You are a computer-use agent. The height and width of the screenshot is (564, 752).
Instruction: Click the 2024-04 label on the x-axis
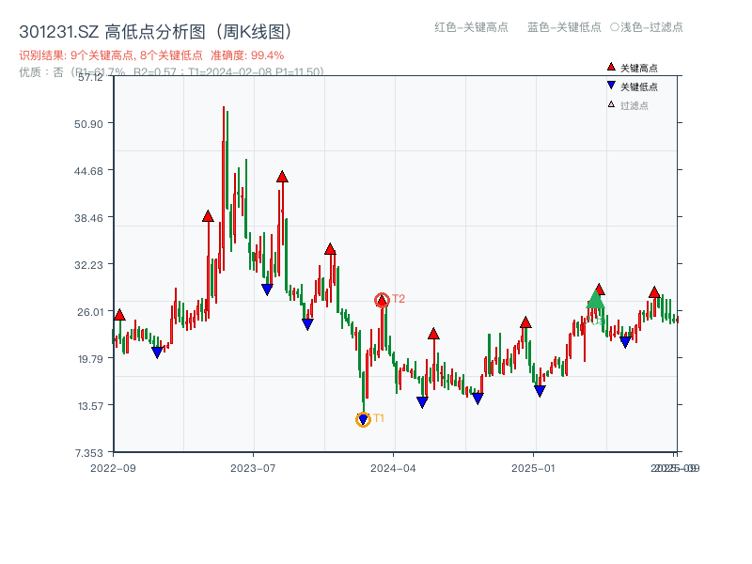pos(391,468)
